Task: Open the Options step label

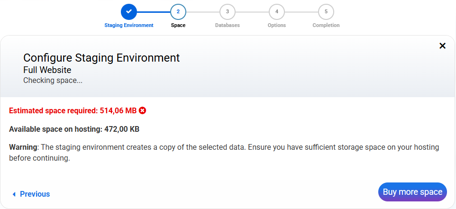Action: [277, 25]
